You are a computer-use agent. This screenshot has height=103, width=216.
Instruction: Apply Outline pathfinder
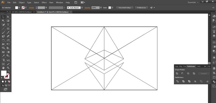[x=201, y=81]
